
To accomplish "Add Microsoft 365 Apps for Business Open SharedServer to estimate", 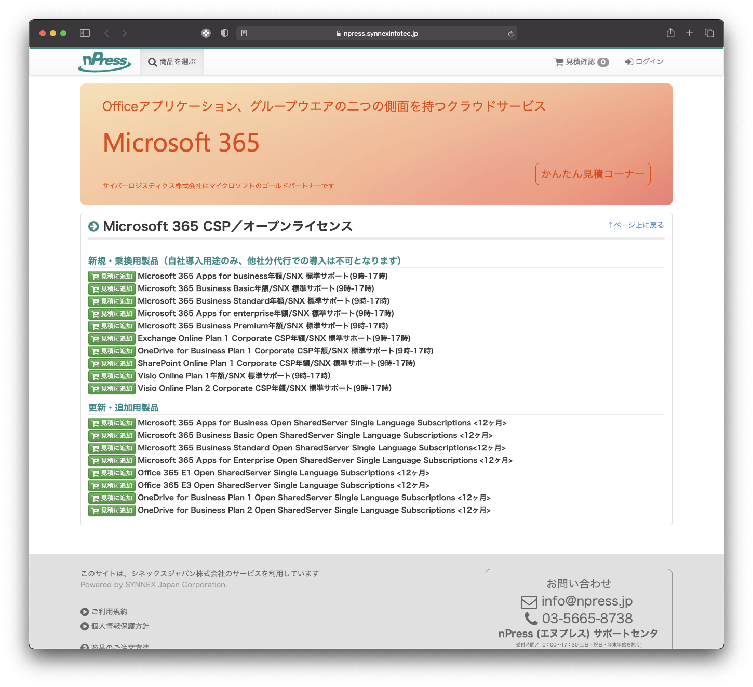I will pos(112,423).
